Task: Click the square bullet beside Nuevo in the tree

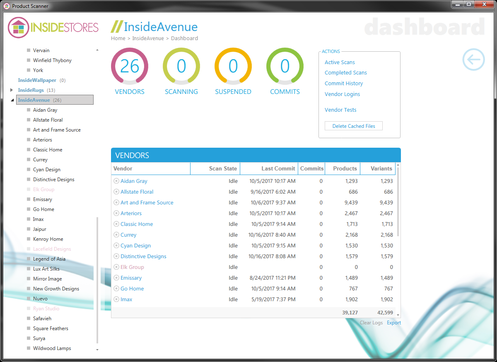Action: click(29, 299)
